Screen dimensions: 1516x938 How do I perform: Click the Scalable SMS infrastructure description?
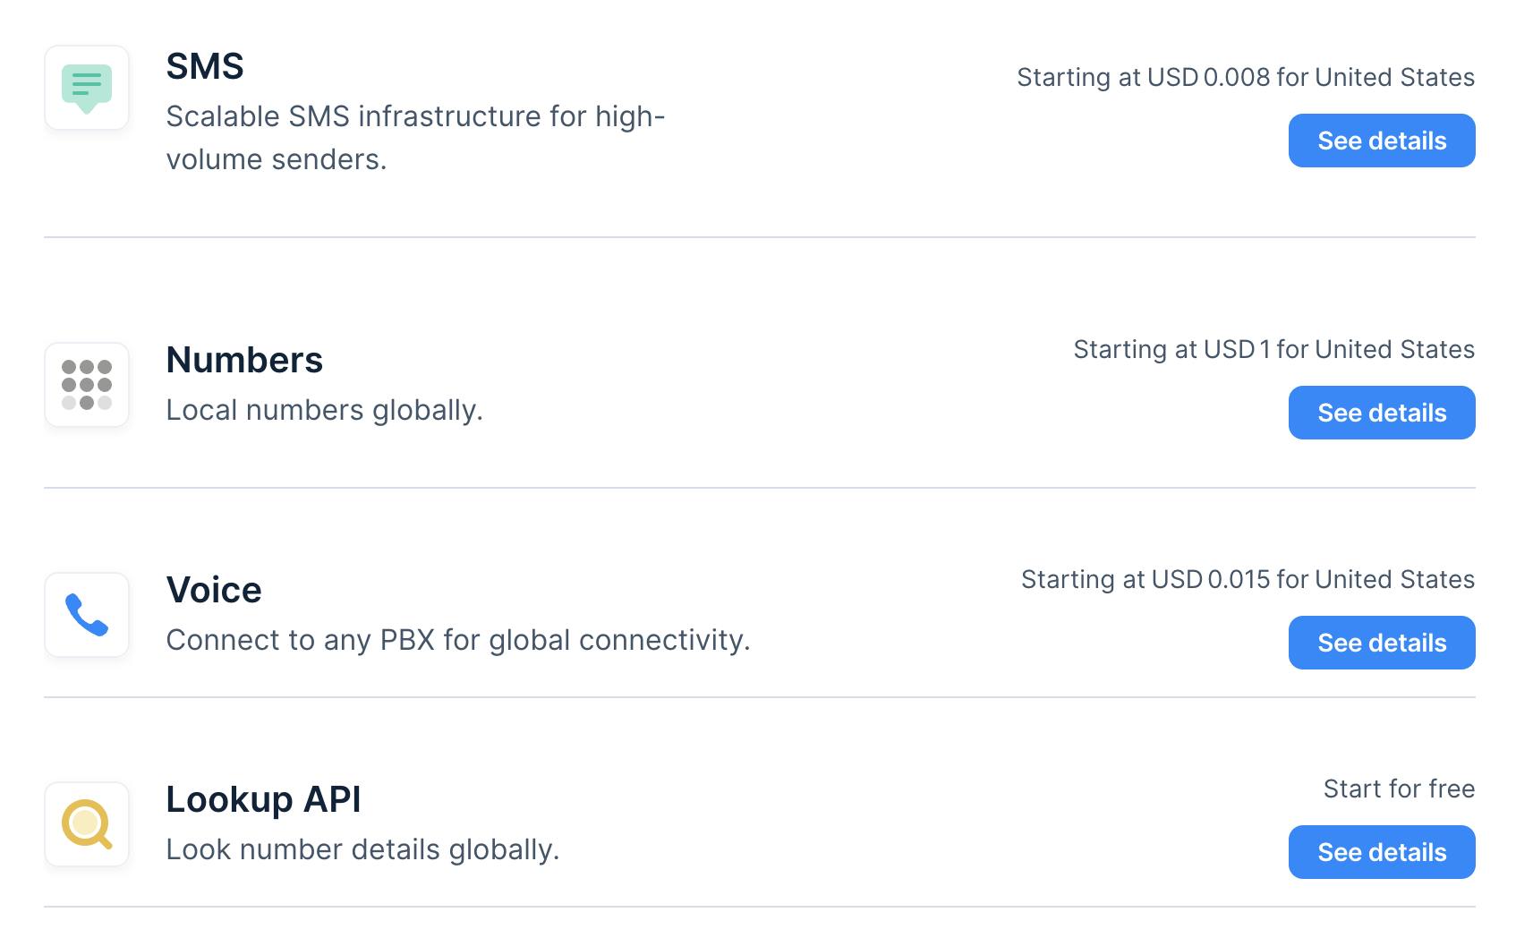pyautogui.click(x=415, y=138)
